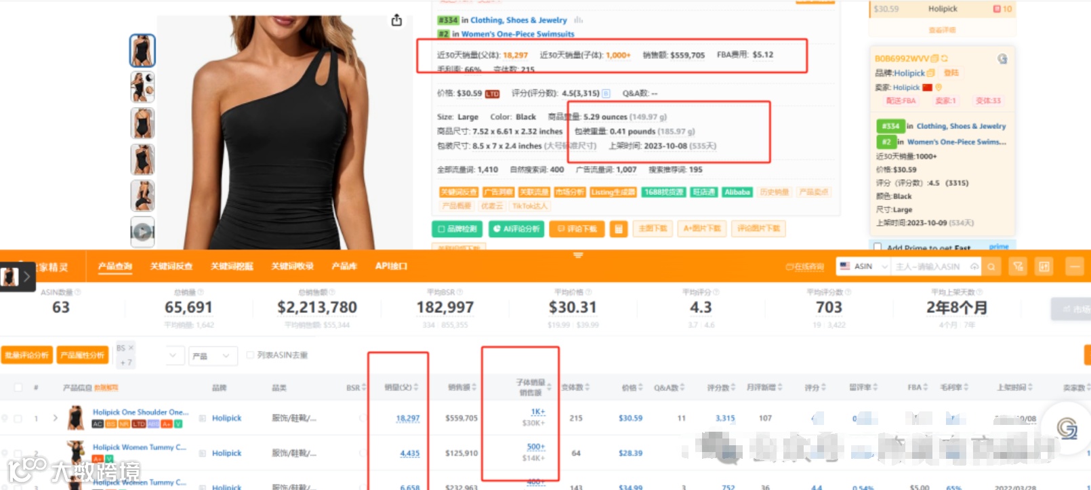Click the 主图下载 button

pos(653,229)
